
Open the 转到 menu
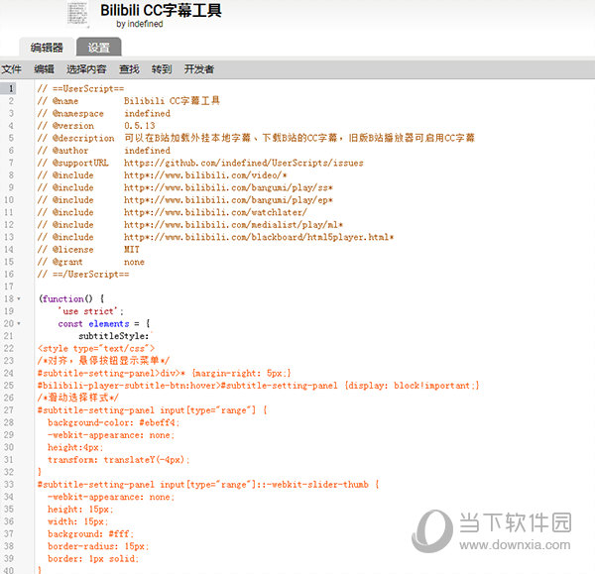pos(162,69)
